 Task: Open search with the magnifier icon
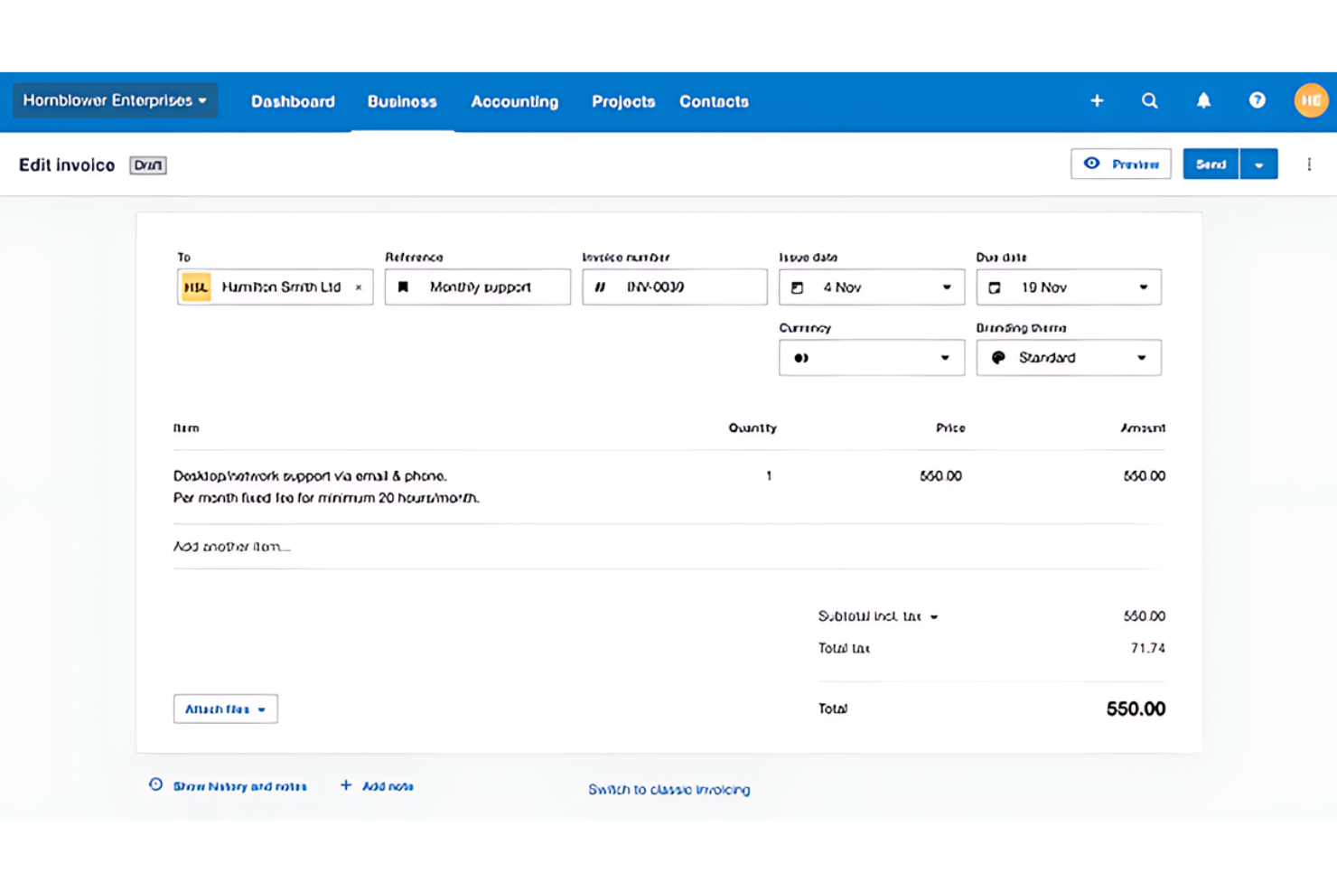pos(1149,100)
